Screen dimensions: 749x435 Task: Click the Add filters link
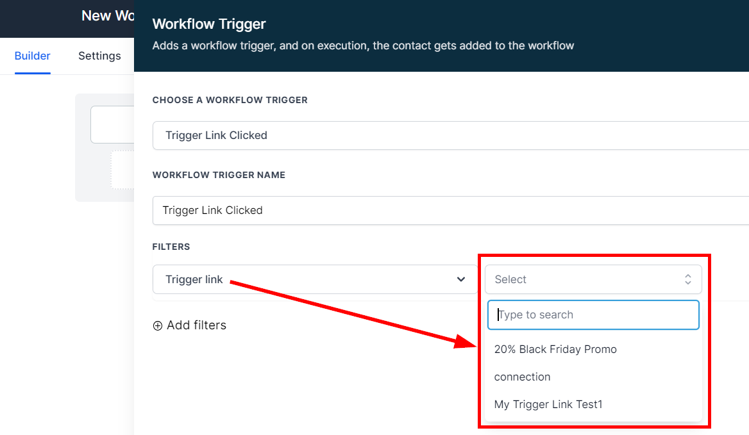click(196, 325)
